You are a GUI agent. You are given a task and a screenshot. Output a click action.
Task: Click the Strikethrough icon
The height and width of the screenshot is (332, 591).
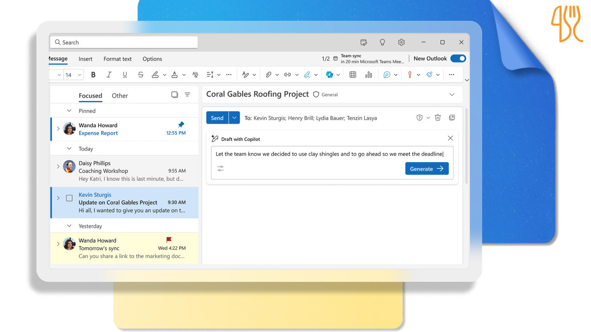click(x=140, y=75)
